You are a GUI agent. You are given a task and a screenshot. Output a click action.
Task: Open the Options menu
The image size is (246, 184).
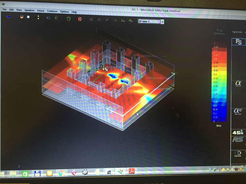pyautogui.click(x=65, y=11)
